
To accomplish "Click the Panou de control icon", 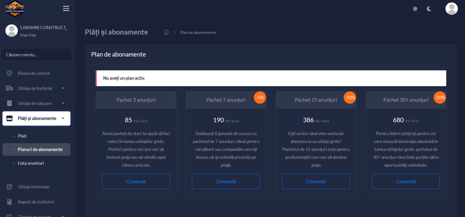I will 10,73.
